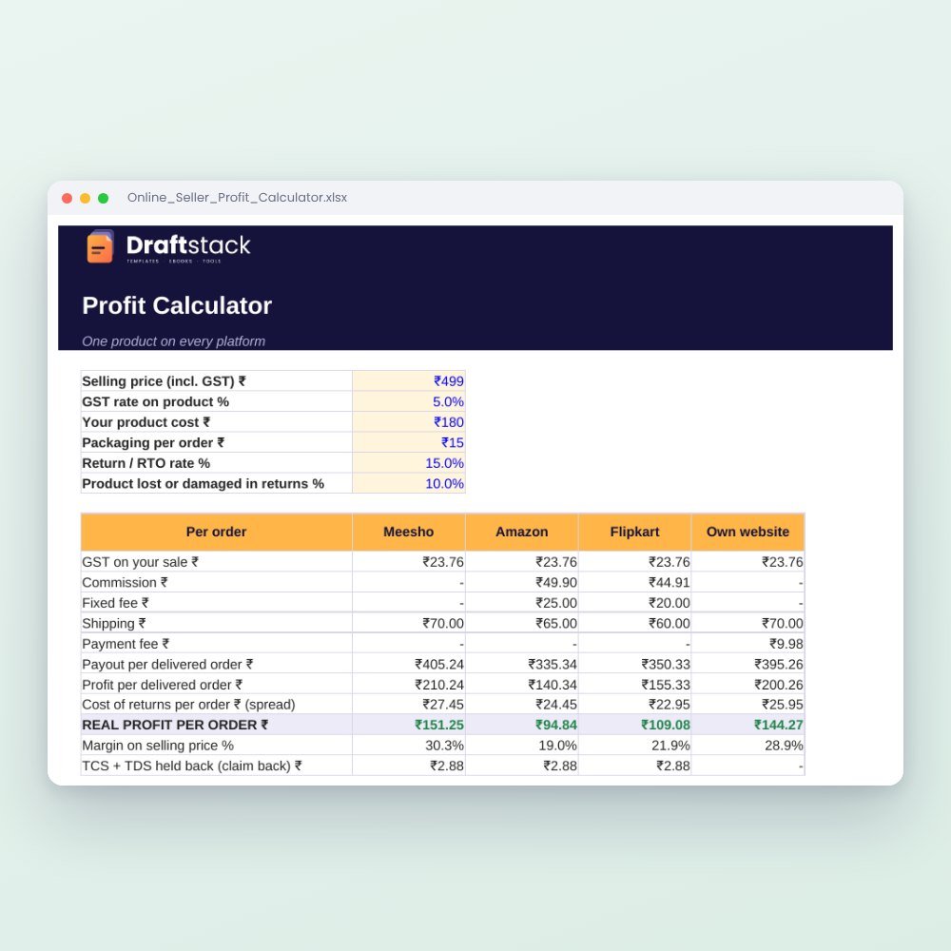
Task: Select the 'Return / RTO rate %' label
Action: [146, 463]
